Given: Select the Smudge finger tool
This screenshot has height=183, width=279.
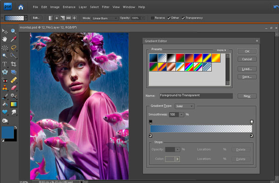Looking at the screenshot, I should pos(13,112).
